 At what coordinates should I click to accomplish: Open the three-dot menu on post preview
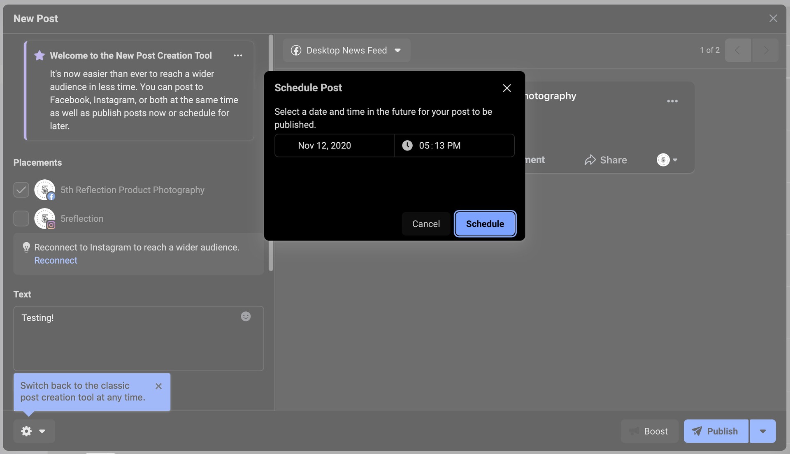[672, 101]
